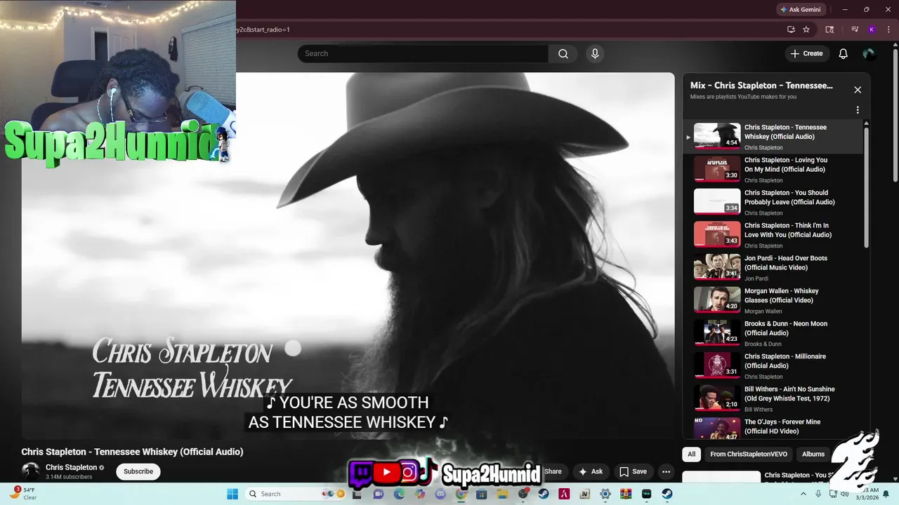Open Chrome media controls icon
Image resolution: width=899 pixels, height=505 pixels.
click(855, 29)
